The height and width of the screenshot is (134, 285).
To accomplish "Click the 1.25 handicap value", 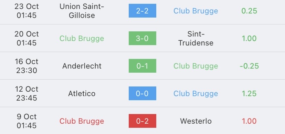I will [249, 93].
